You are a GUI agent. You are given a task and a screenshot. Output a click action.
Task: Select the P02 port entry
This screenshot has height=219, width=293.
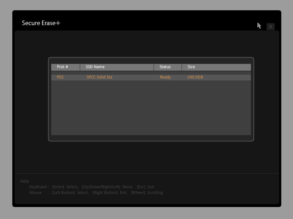60,77
